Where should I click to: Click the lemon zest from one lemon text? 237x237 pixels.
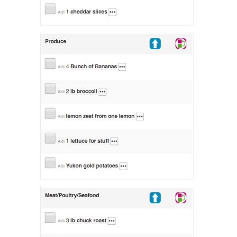(100, 116)
